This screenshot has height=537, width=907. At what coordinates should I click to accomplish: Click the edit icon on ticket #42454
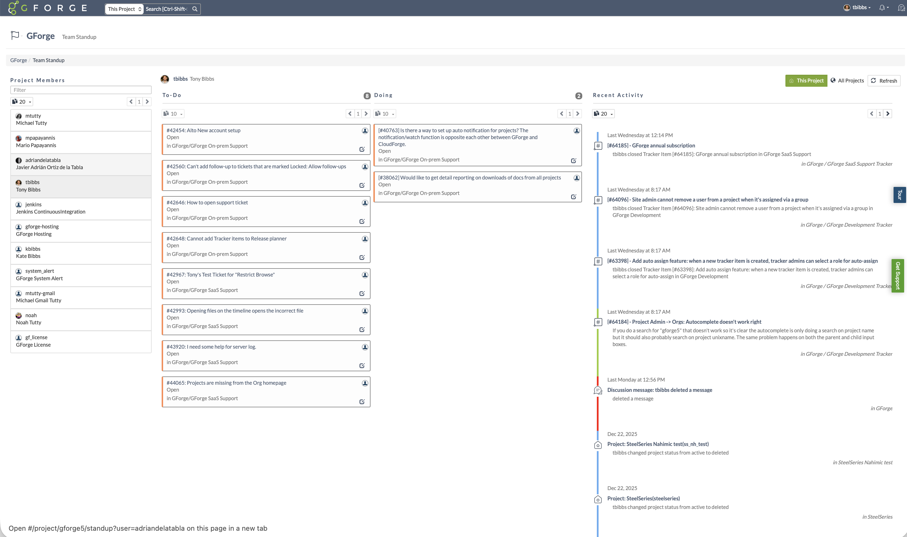point(362,149)
